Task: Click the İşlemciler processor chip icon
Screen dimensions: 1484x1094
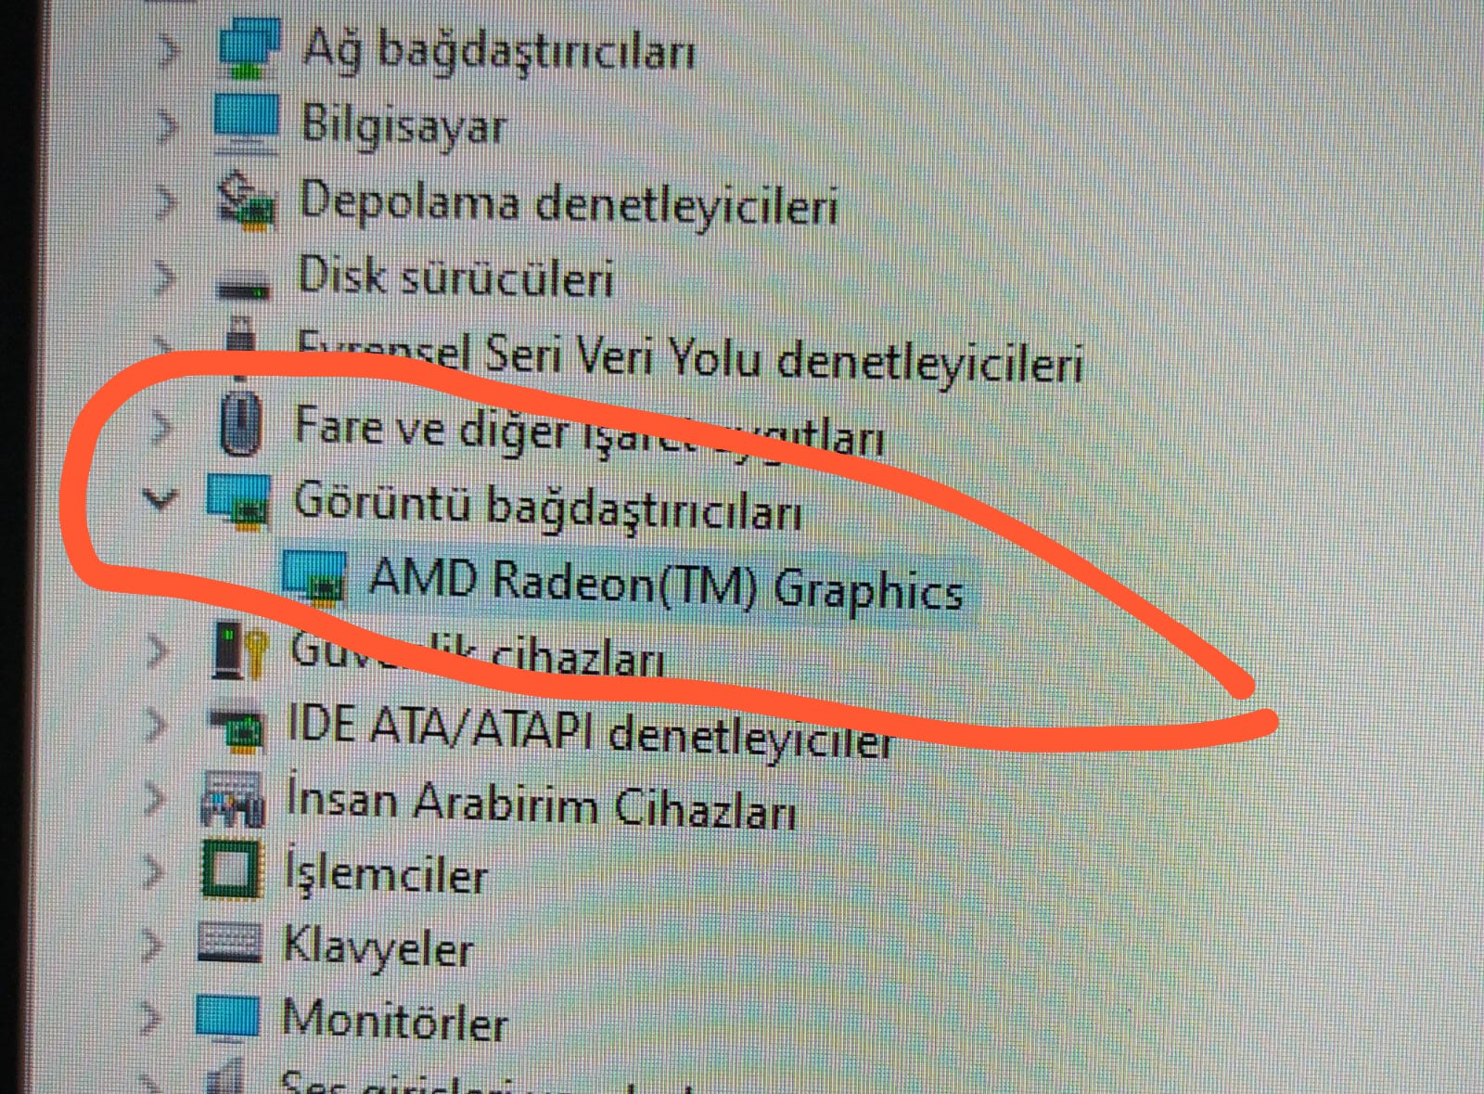Action: [x=231, y=870]
